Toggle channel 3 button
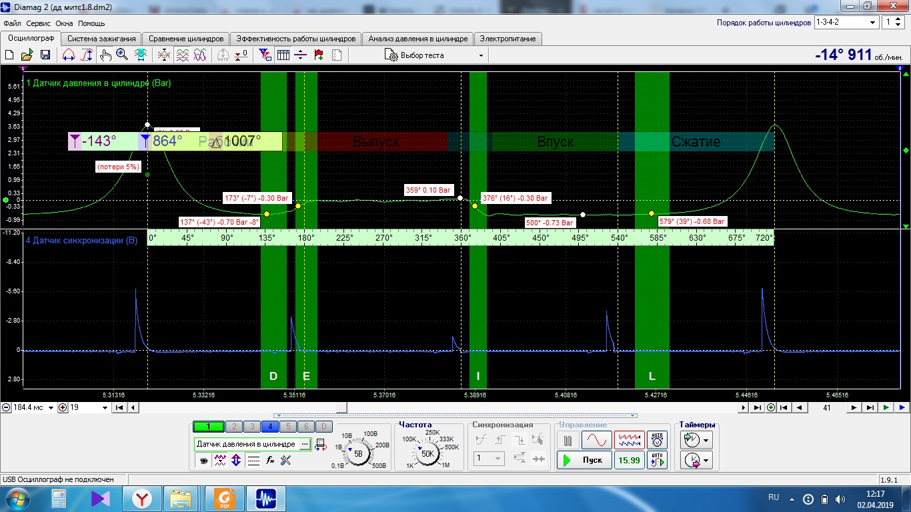 pos(251,427)
